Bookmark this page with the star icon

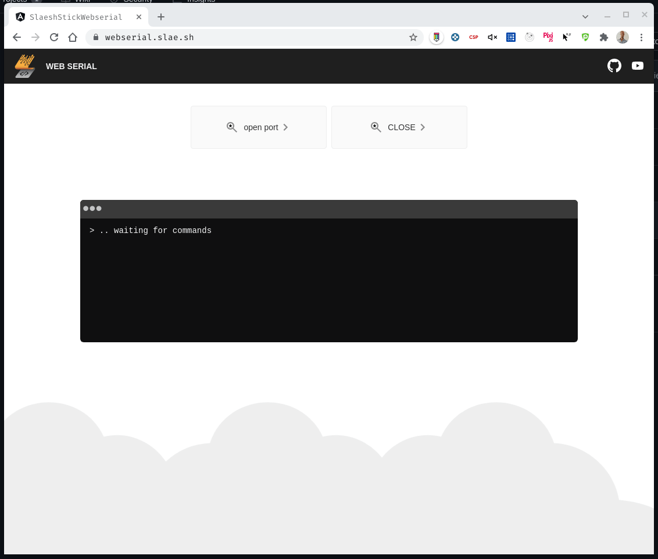click(413, 37)
